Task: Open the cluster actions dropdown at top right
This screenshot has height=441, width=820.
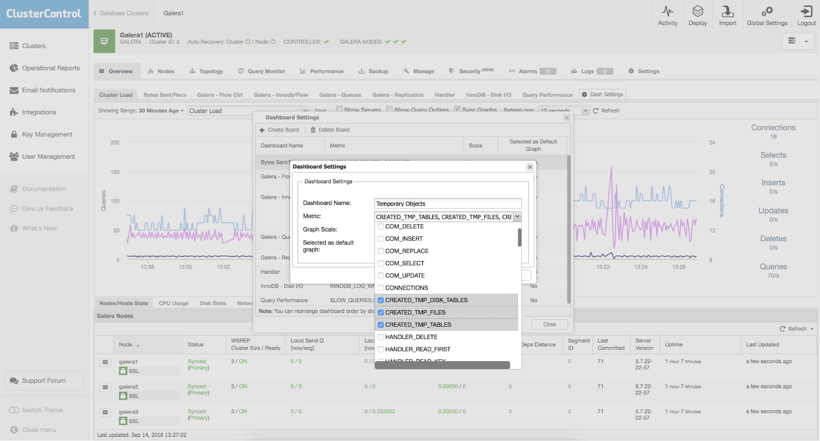Action: (798, 41)
